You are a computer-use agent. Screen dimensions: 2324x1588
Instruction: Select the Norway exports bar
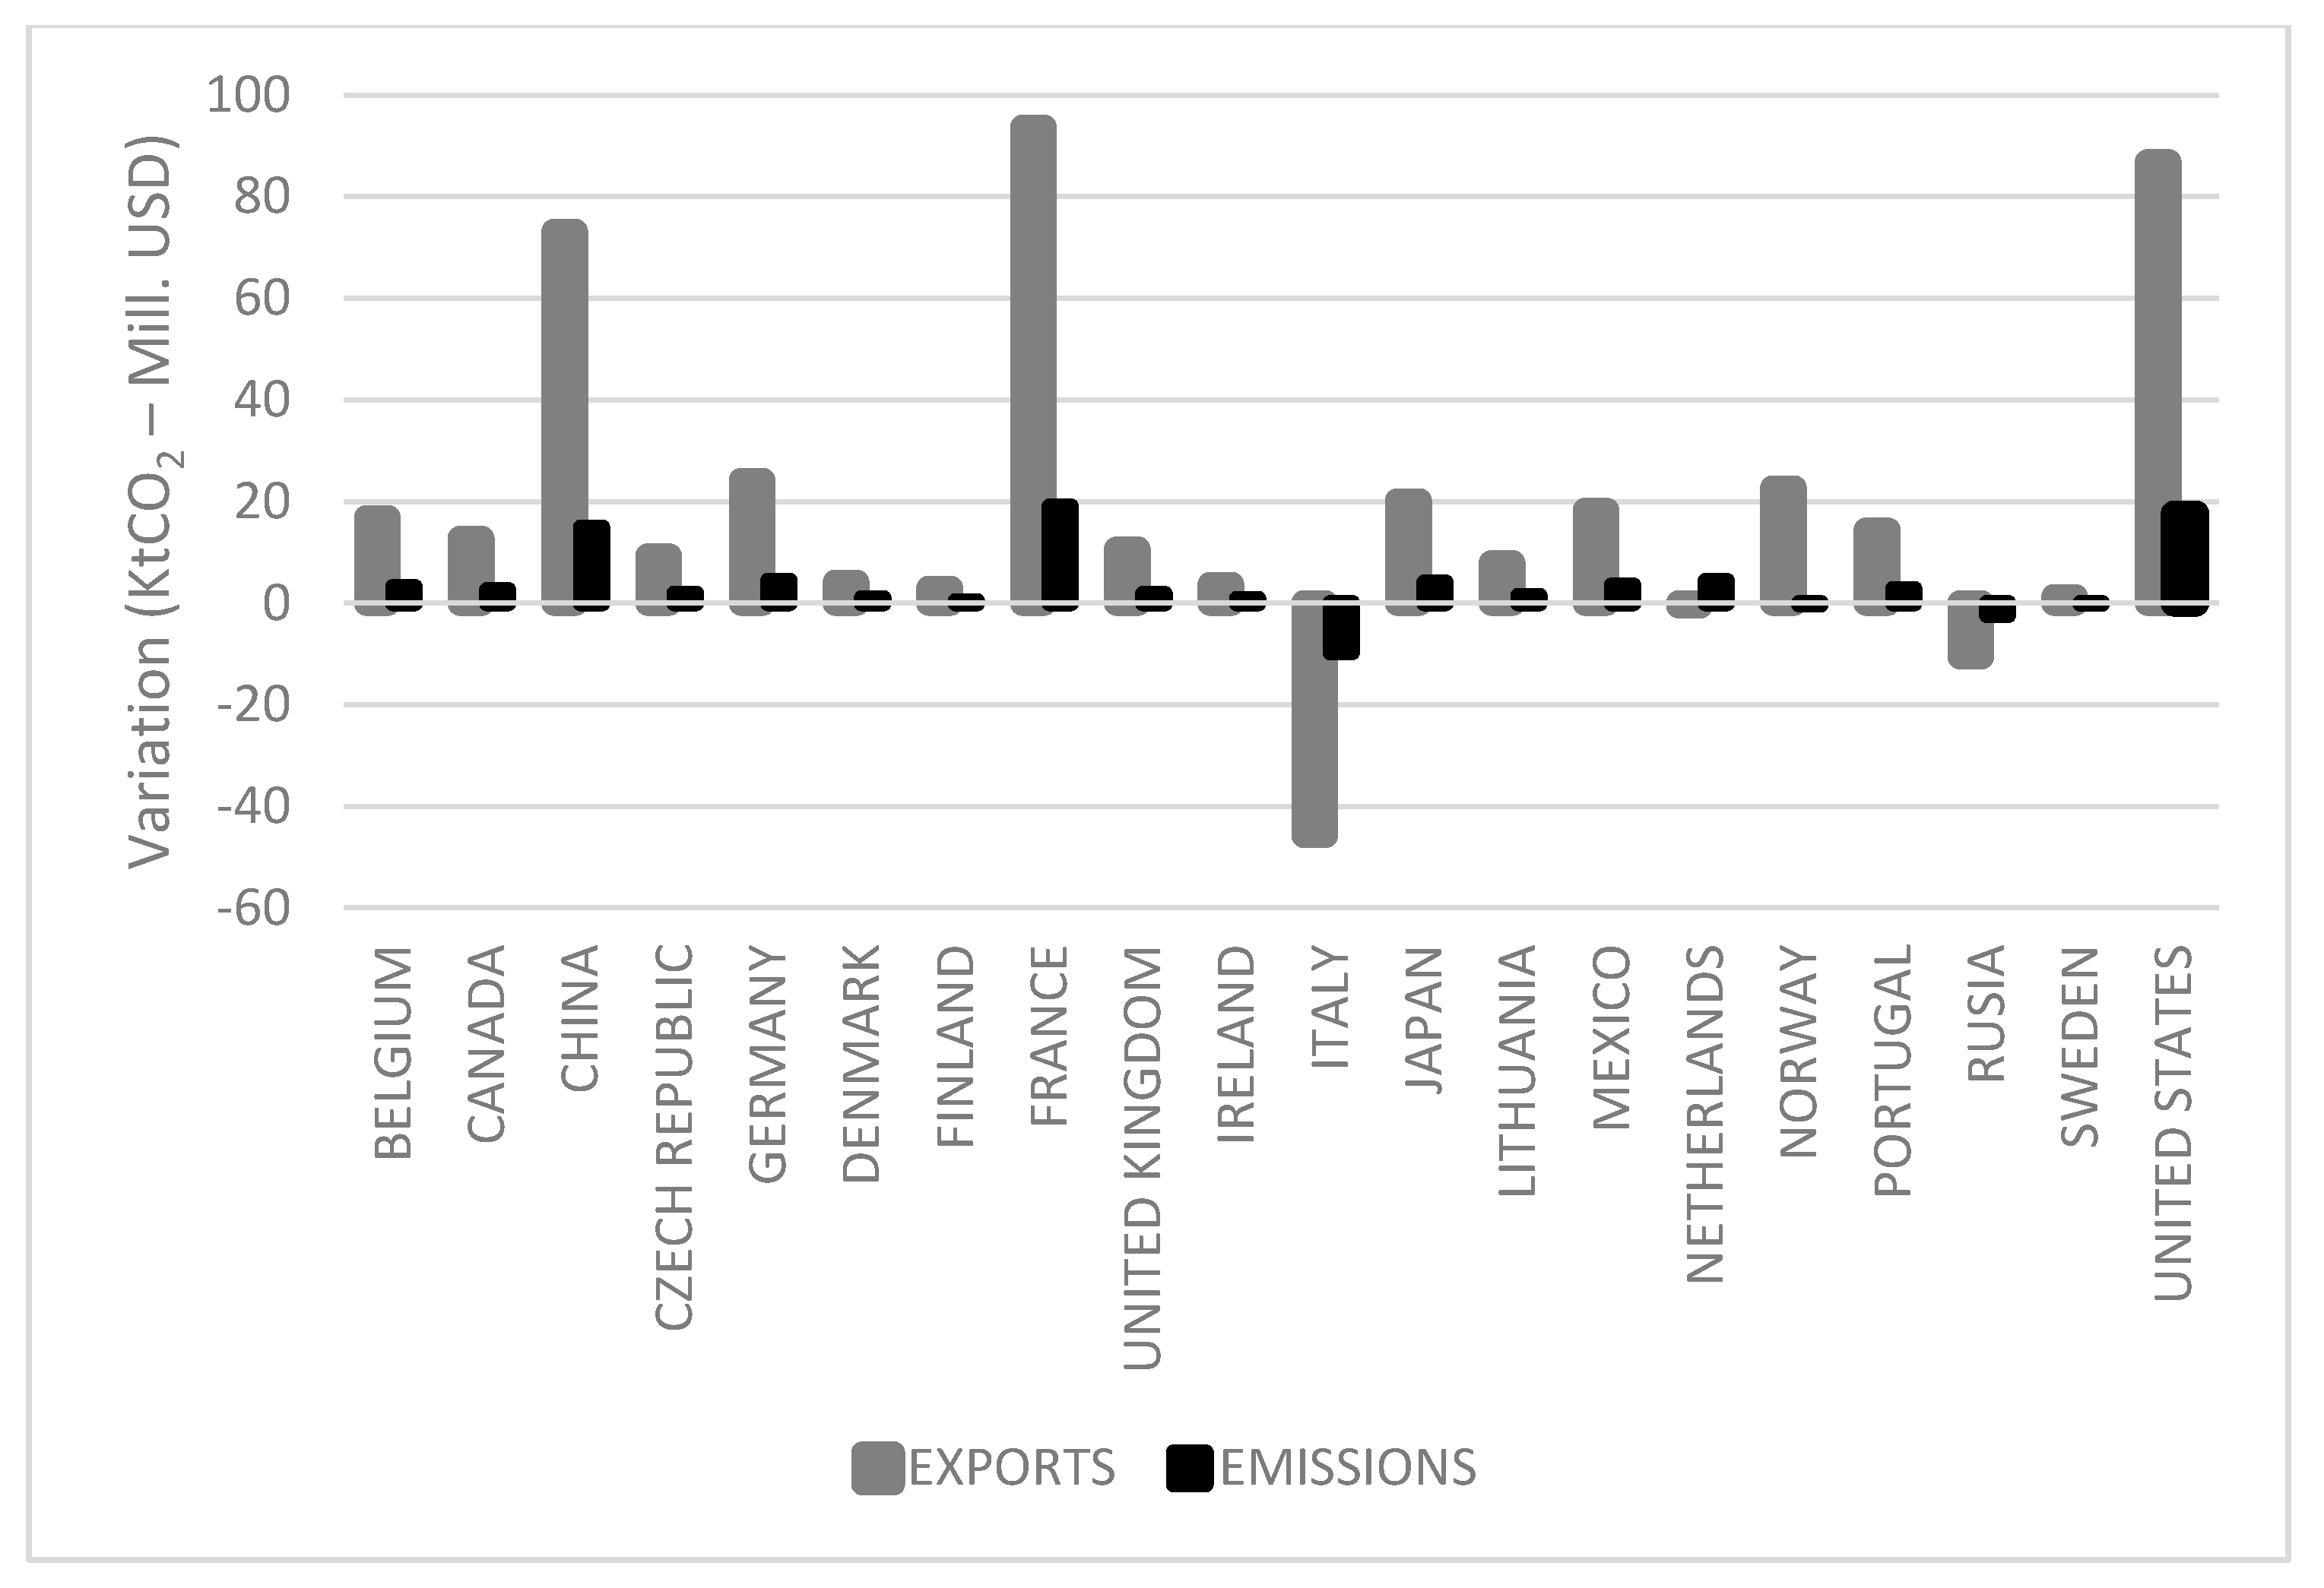coord(1783,546)
